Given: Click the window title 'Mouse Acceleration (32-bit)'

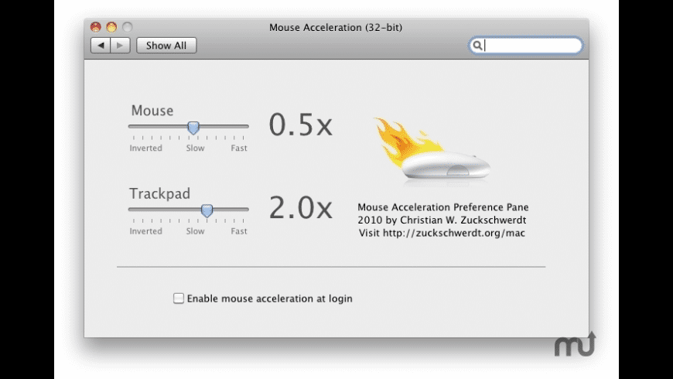Looking at the screenshot, I should tap(336, 28).
